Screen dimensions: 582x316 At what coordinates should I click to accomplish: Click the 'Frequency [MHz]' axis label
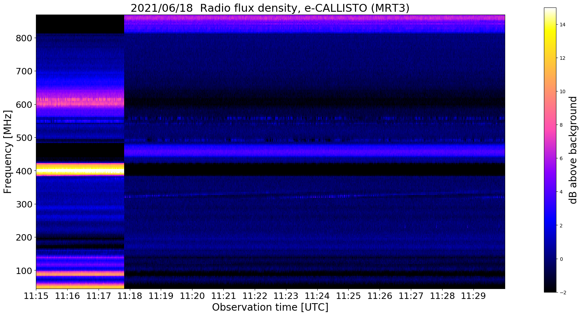[8, 152]
